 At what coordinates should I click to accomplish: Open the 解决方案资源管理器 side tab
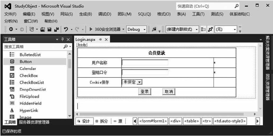pyautogui.click(x=267, y=52)
